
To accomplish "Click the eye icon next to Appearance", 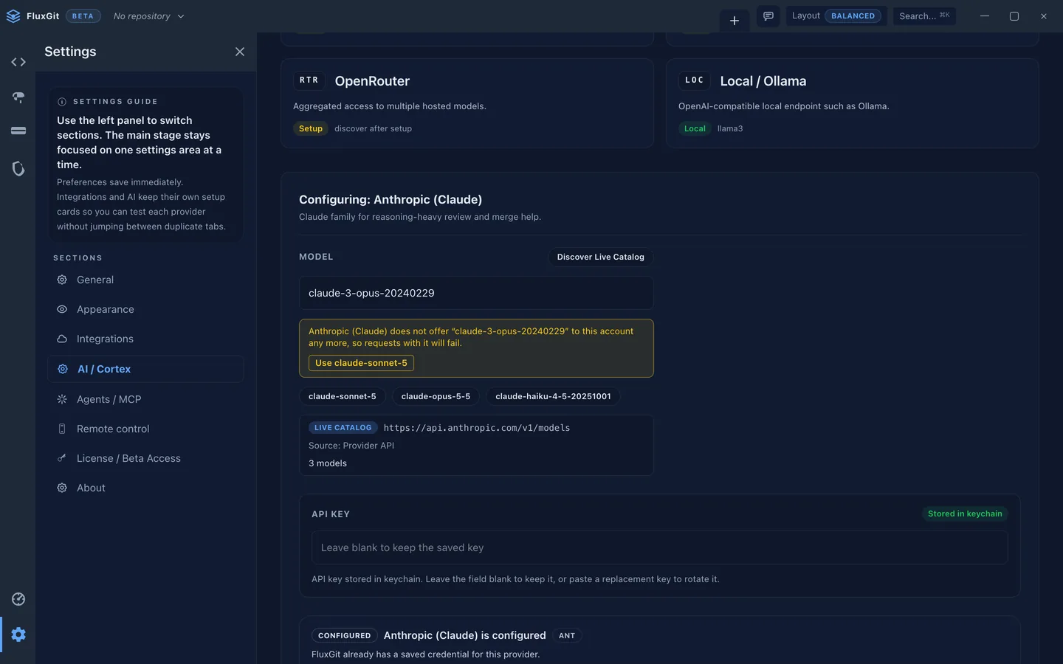I will (x=62, y=309).
